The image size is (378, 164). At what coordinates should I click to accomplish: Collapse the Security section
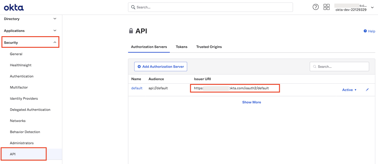click(55, 43)
